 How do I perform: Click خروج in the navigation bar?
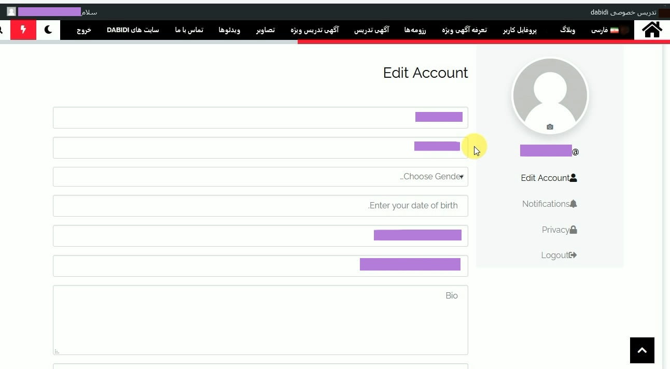(x=84, y=30)
